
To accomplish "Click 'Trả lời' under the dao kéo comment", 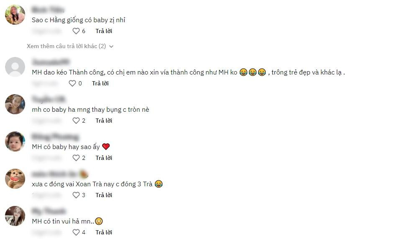I will tap(100, 83).
